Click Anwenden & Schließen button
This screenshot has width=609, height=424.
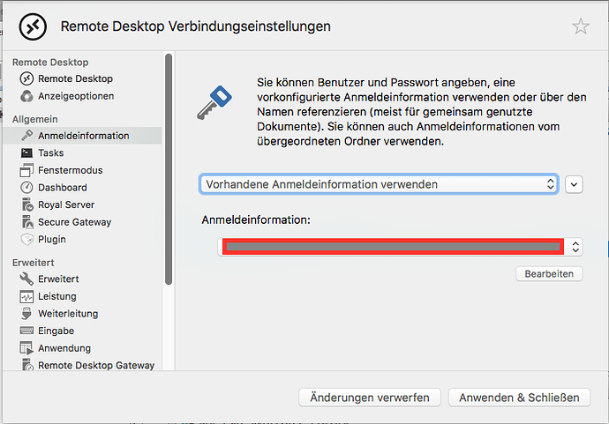pyautogui.click(x=519, y=398)
